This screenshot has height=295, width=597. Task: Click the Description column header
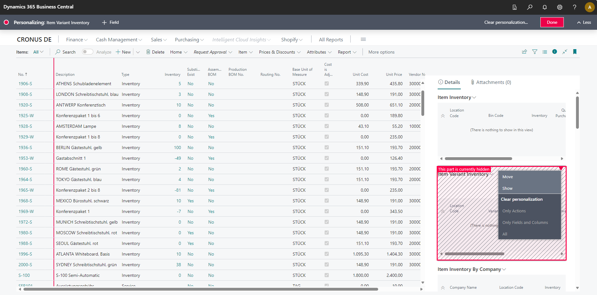65,75
